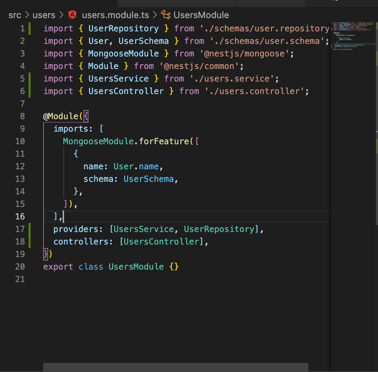This screenshot has width=378, height=372.
Task: Click the Angular file icon in breadcrumb
Action: [x=72, y=15]
